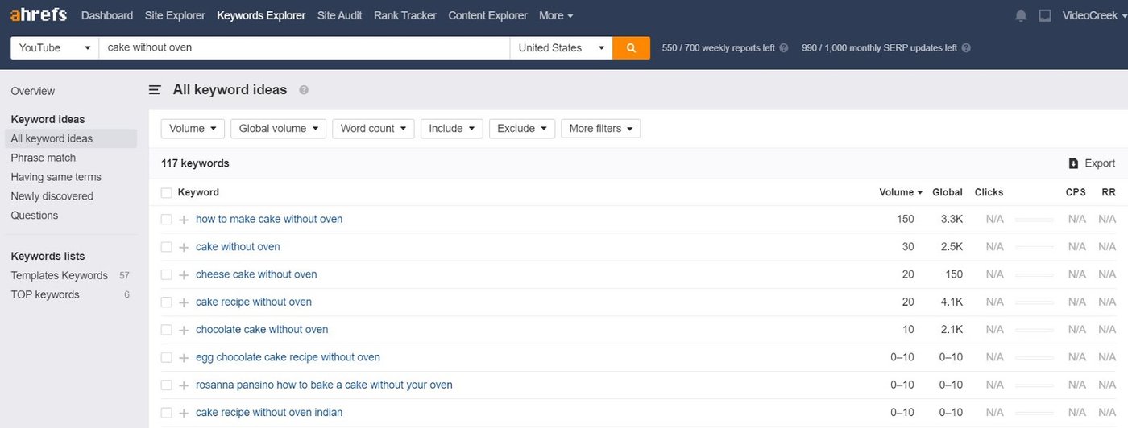
Task: Go to Site Audit in top navigation
Action: click(339, 15)
